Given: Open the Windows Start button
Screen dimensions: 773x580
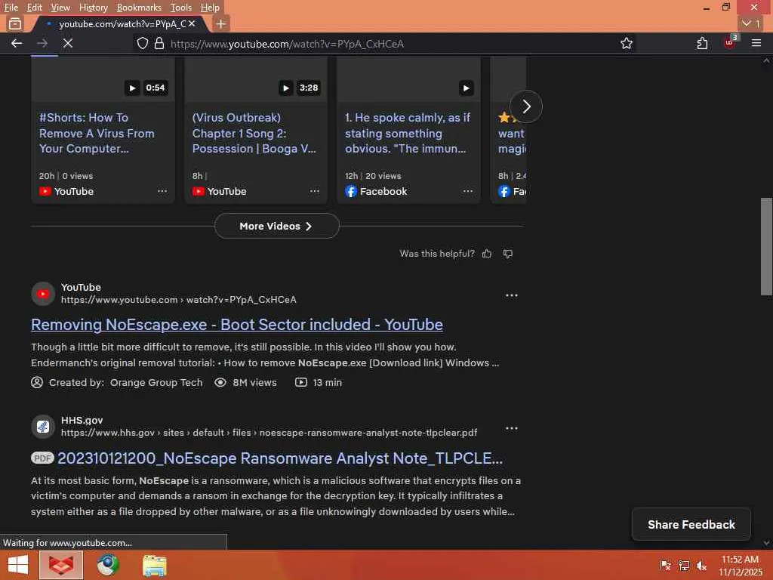Looking at the screenshot, I should click(18, 565).
